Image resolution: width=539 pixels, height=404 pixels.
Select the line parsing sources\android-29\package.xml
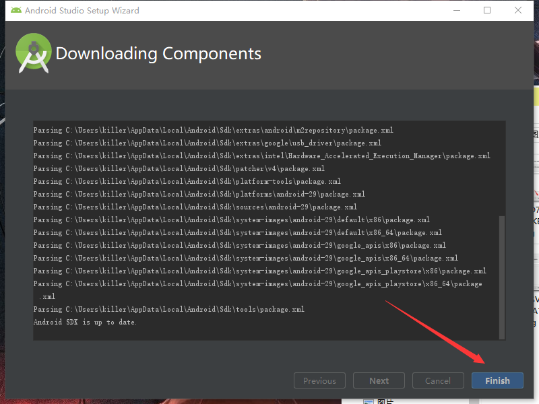(x=195, y=207)
